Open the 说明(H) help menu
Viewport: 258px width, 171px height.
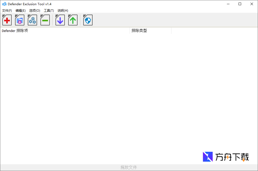tap(62, 11)
